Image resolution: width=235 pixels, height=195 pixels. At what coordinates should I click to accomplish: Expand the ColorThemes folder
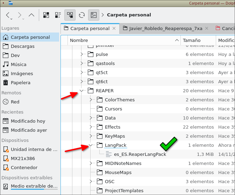[91, 100]
